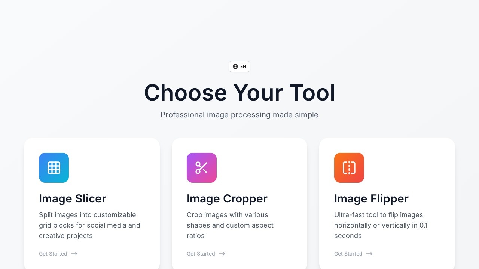Click Get Started under Image Slicer
Image resolution: width=479 pixels, height=269 pixels.
tap(53, 254)
